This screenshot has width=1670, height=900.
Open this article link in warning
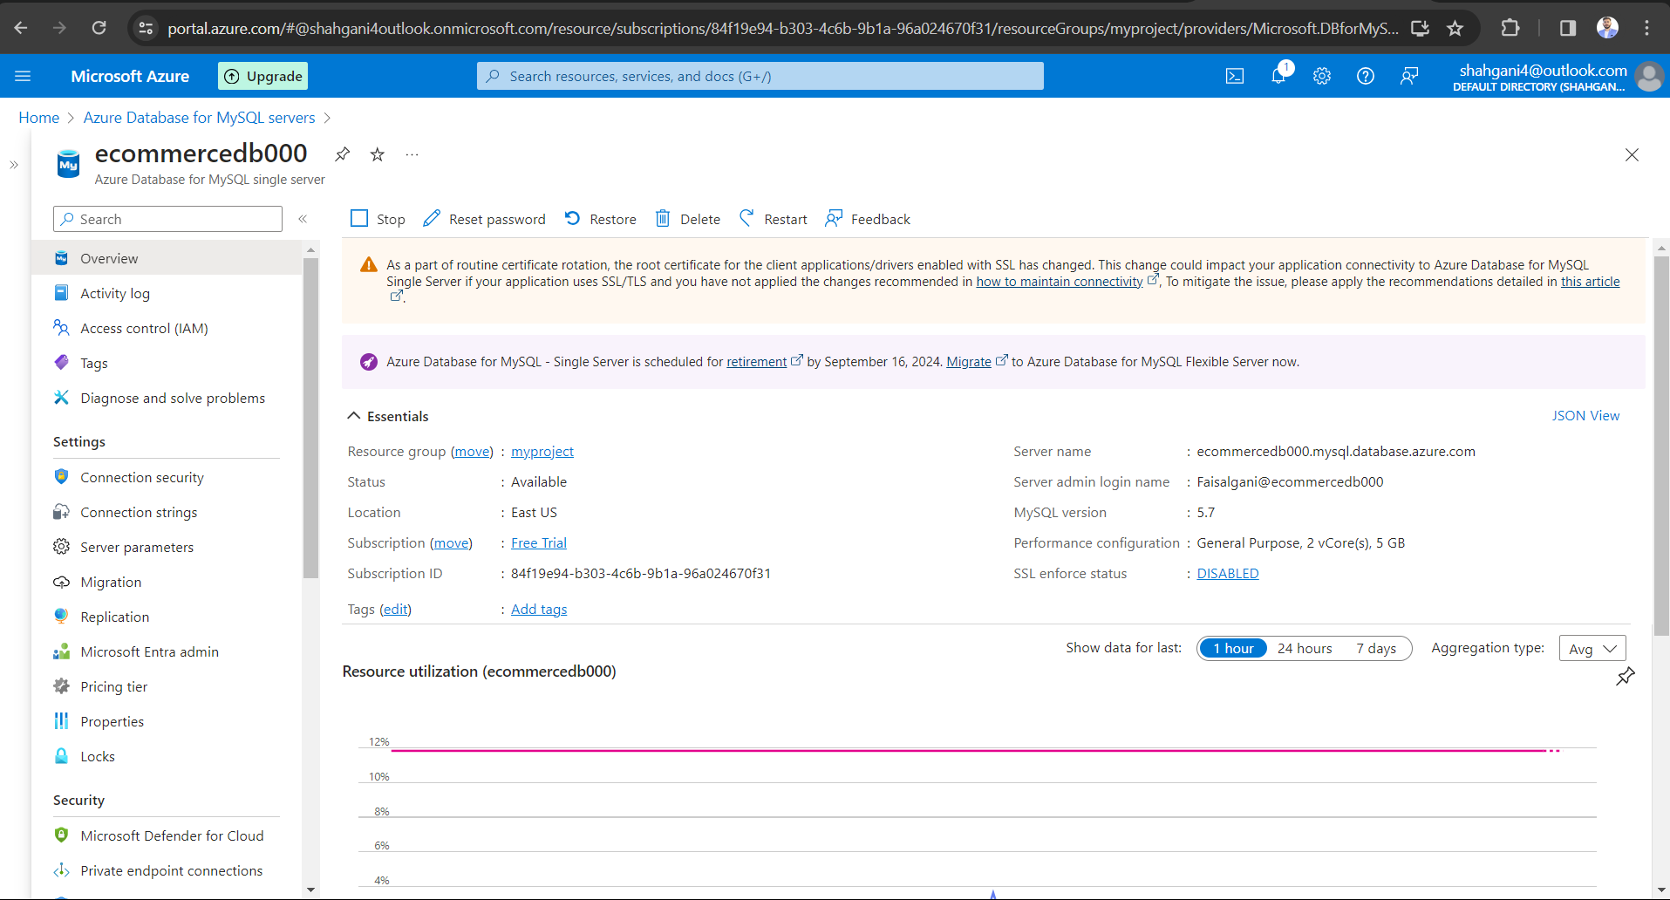pos(1590,281)
